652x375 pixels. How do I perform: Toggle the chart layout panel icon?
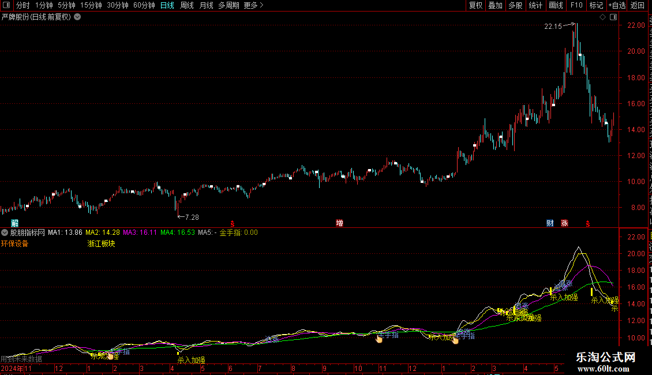tap(613, 17)
